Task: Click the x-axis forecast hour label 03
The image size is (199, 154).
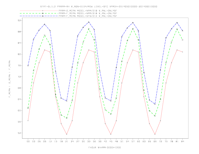Action: [33, 141]
